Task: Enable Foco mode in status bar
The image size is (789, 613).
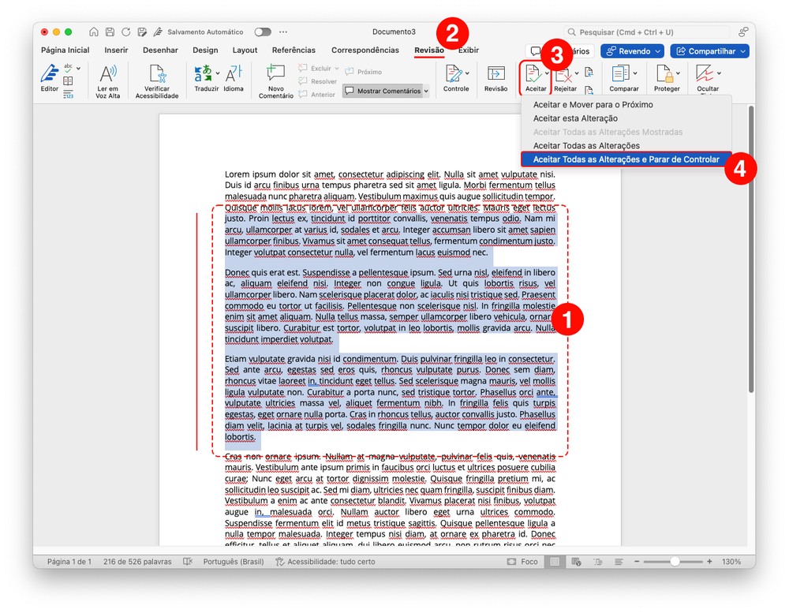Action: 523,562
